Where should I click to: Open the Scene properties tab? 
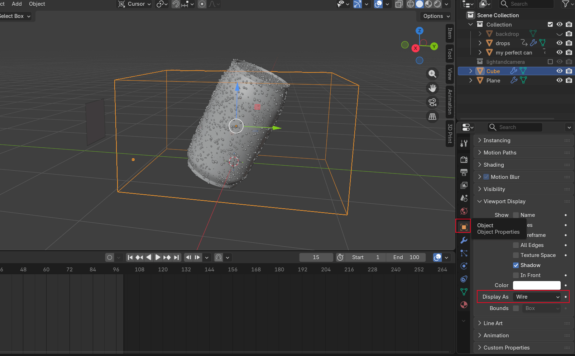tap(464, 198)
